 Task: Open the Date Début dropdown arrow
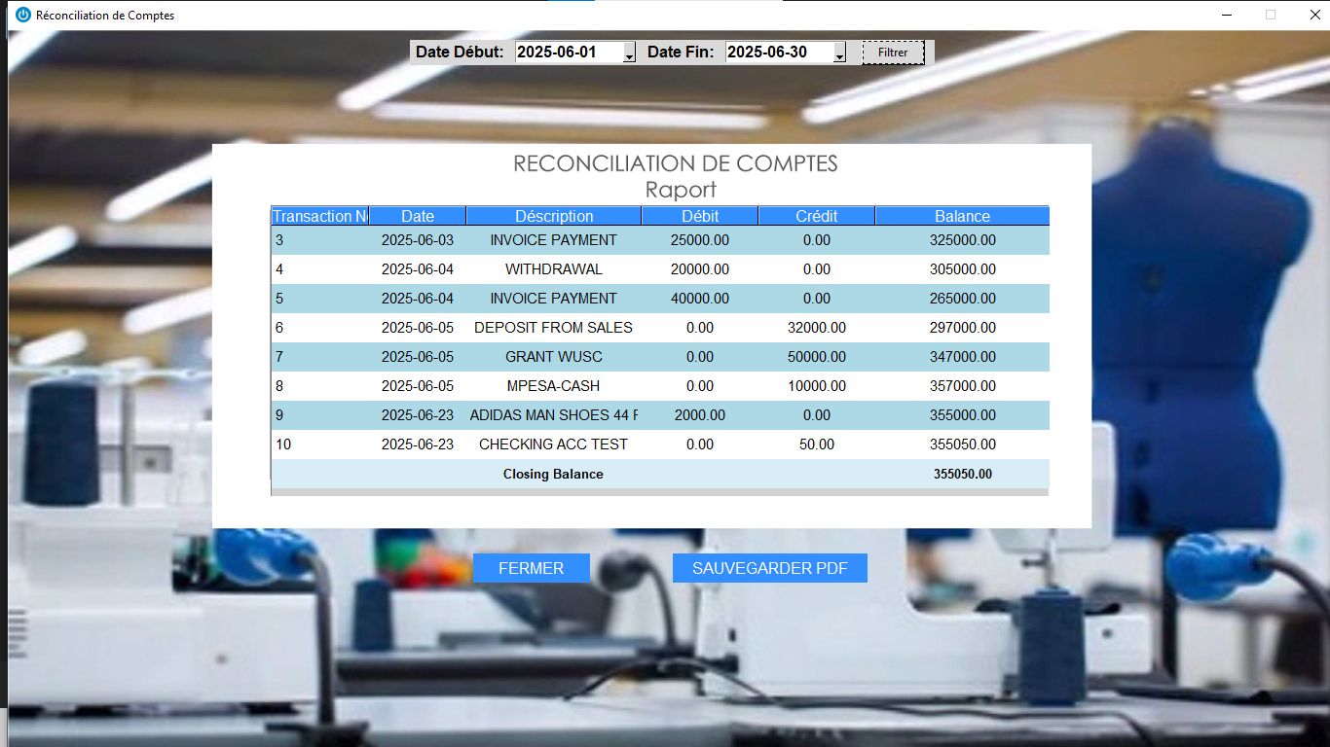(x=629, y=53)
